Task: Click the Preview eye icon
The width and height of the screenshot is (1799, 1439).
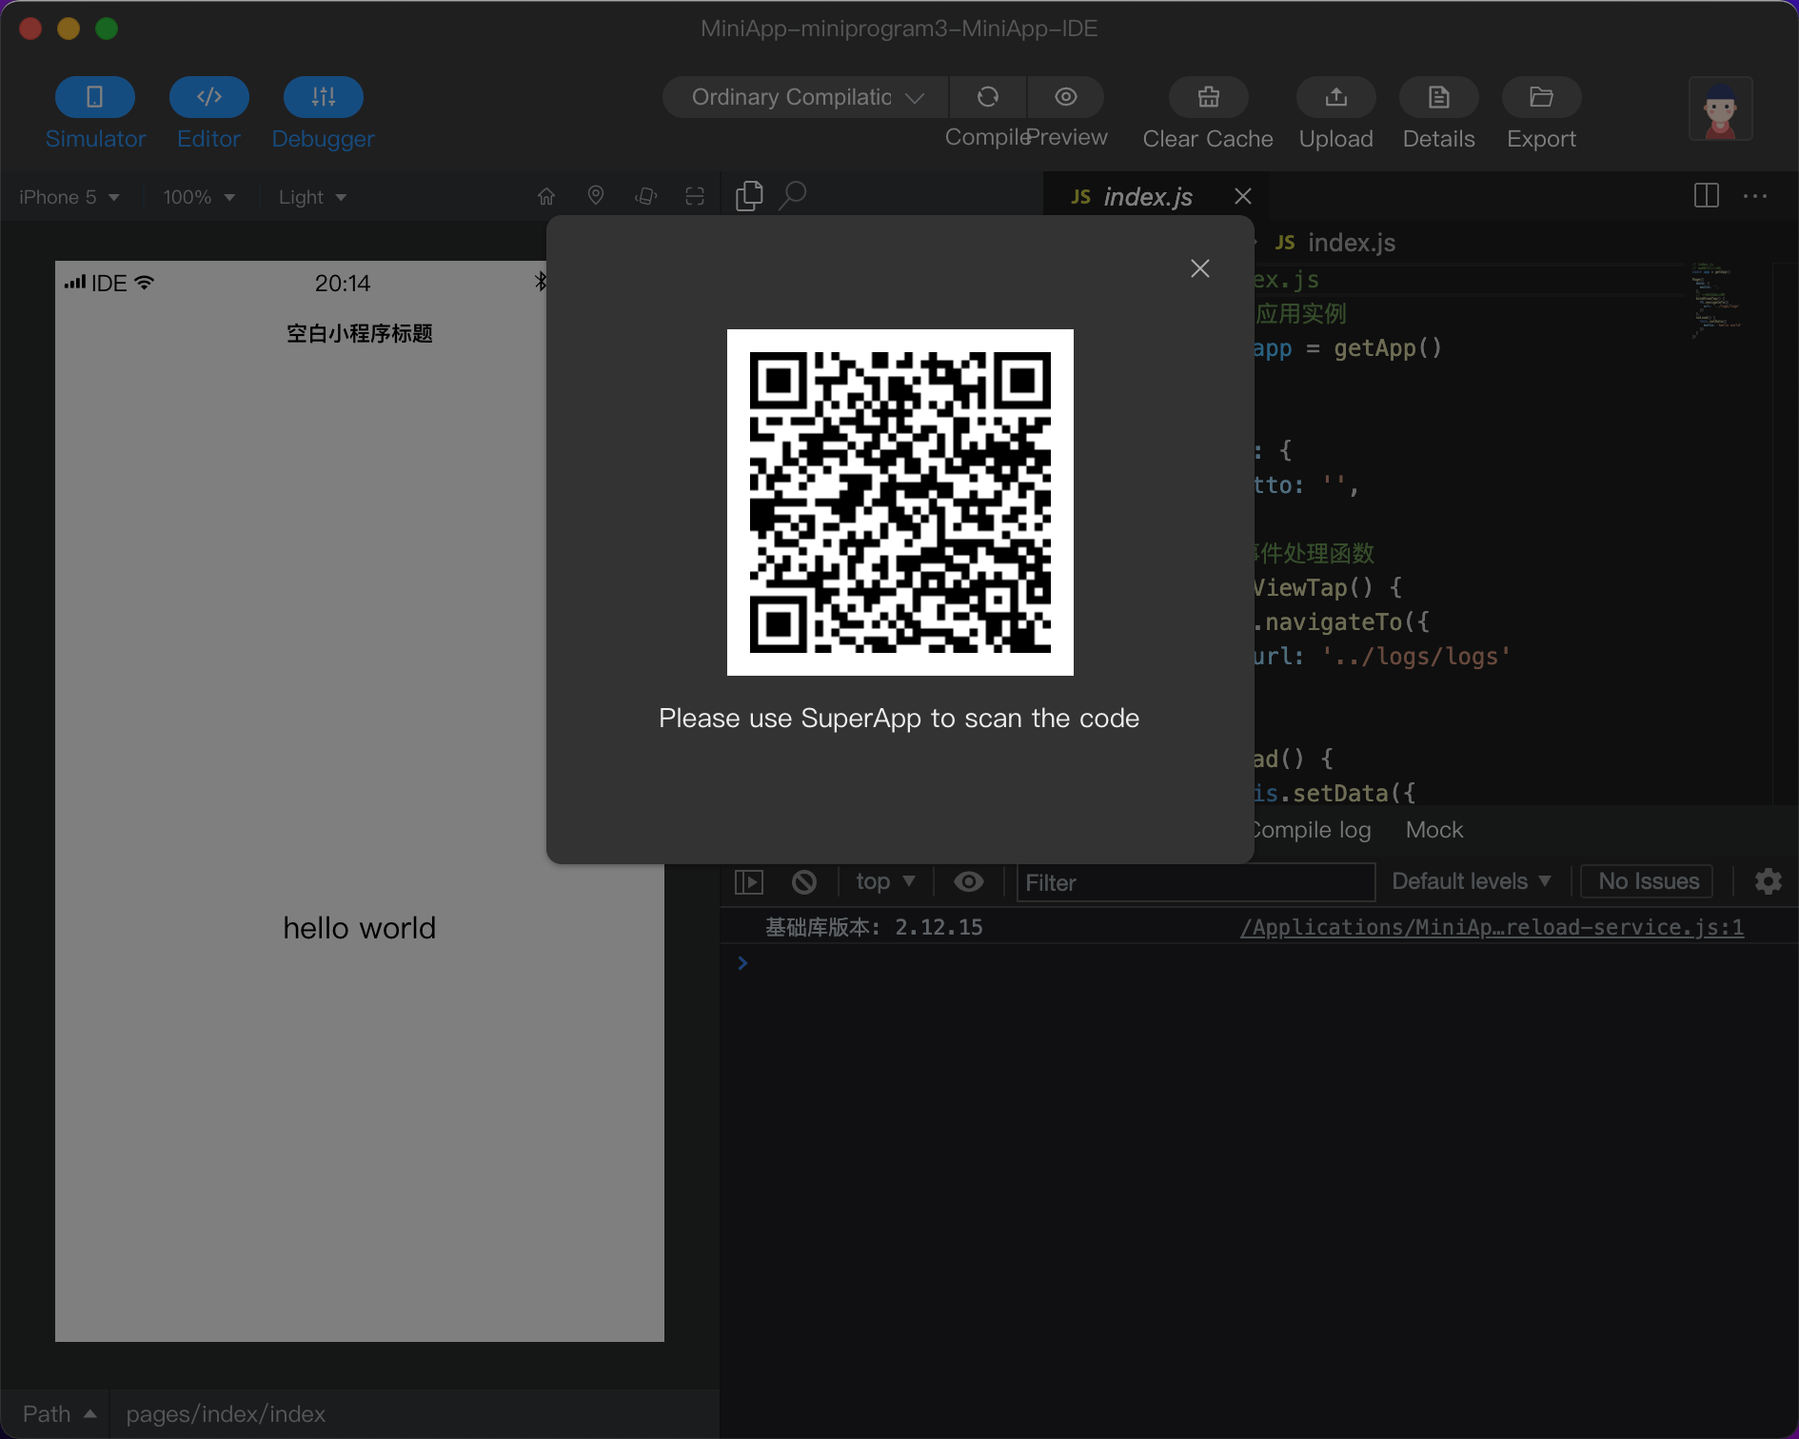Action: (x=1066, y=97)
